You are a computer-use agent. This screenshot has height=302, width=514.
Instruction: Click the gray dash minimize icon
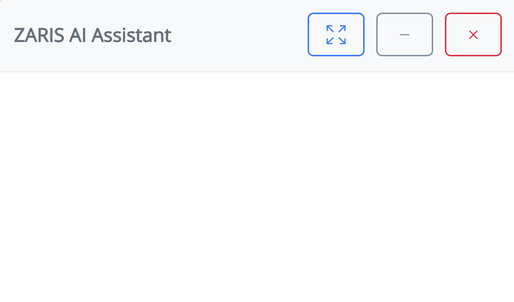tap(404, 34)
